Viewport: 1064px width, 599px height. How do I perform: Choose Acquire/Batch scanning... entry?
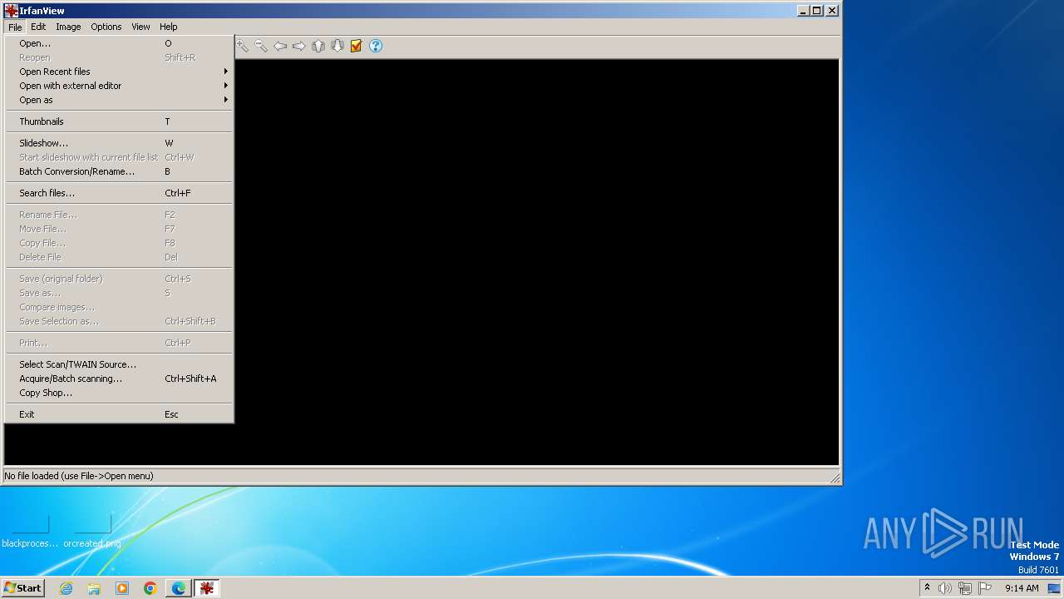[x=119, y=379]
